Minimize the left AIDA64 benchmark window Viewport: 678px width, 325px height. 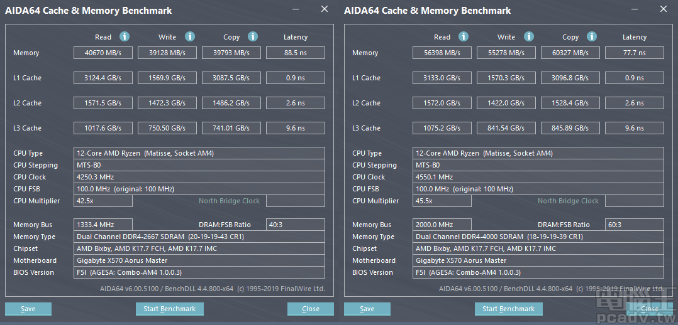(x=296, y=9)
